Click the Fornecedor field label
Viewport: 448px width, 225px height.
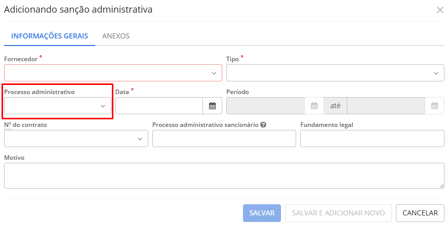(x=21, y=59)
